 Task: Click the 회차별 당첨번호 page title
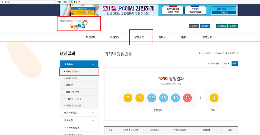click(x=118, y=54)
